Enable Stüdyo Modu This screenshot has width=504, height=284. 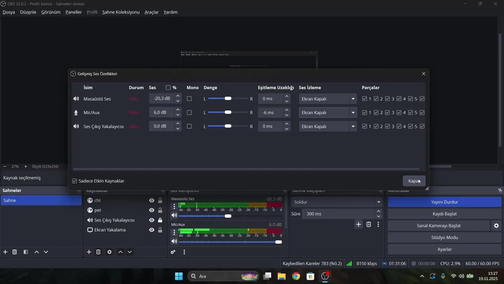tap(445, 237)
